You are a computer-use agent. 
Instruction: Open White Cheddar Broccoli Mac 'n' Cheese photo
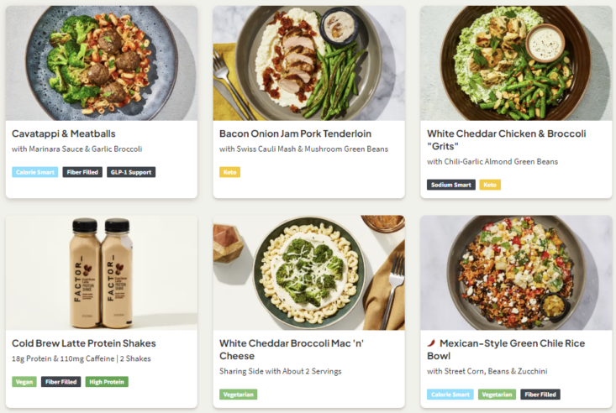[x=308, y=273]
